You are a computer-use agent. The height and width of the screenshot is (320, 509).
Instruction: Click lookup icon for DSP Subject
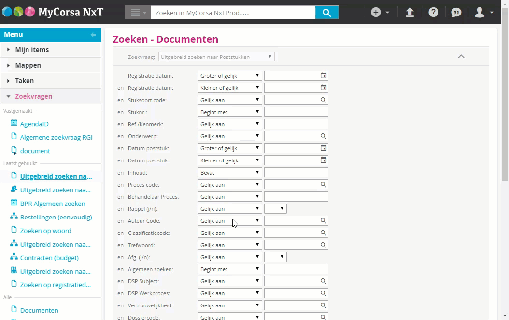pos(324,281)
